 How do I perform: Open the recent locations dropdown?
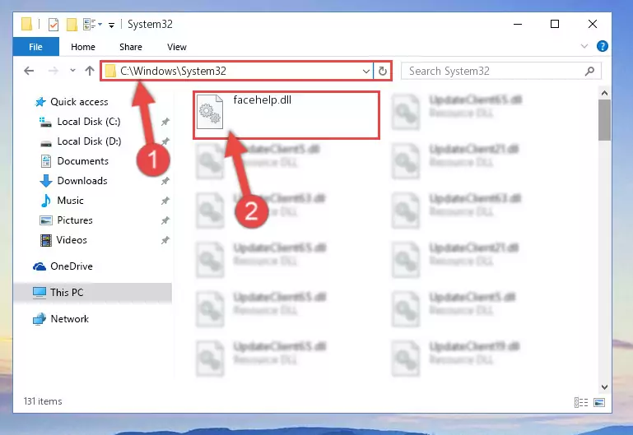(x=72, y=71)
